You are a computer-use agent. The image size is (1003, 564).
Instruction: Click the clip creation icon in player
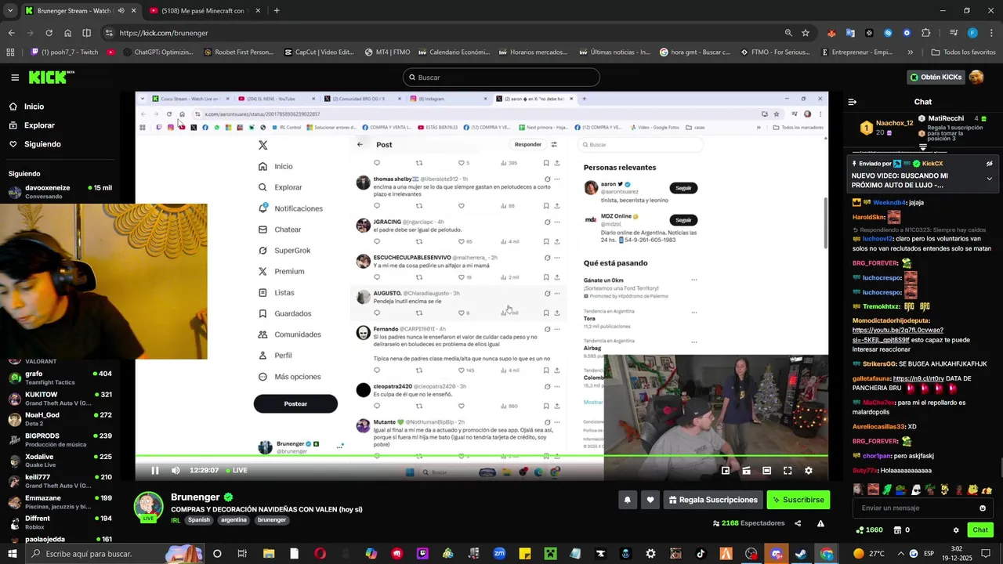click(746, 470)
